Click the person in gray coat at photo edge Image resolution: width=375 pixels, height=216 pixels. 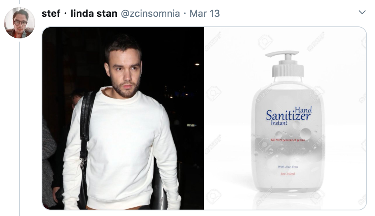49,163
